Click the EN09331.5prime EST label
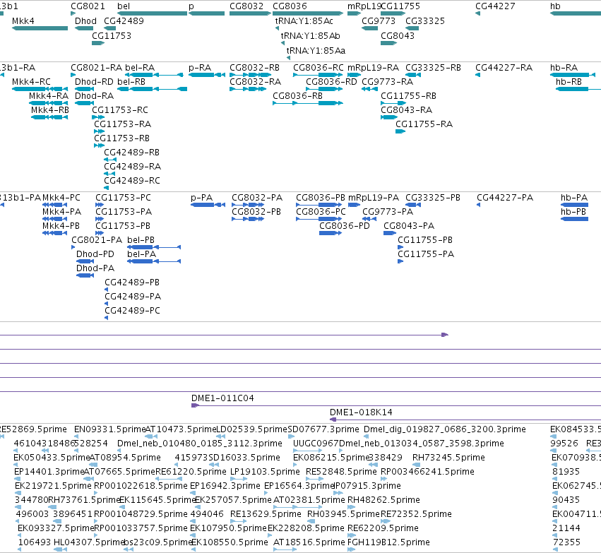 [x=109, y=429]
